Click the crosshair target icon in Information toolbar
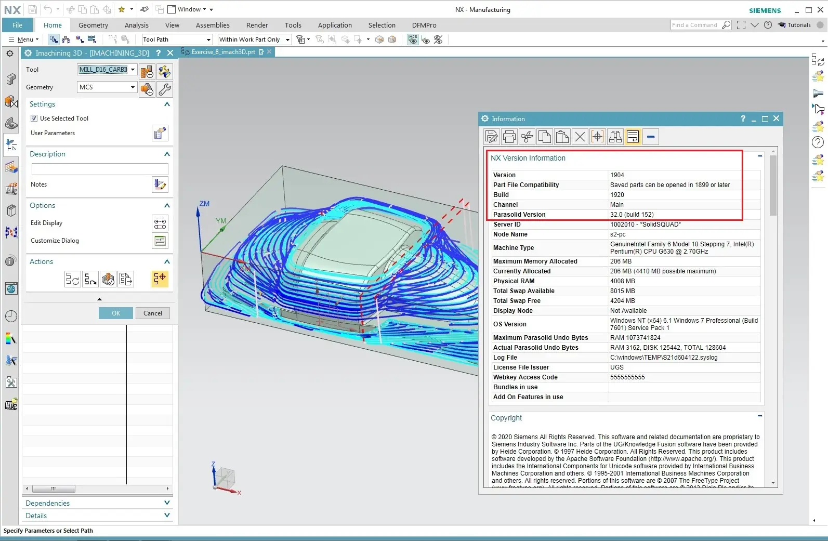828x541 pixels. click(x=598, y=137)
